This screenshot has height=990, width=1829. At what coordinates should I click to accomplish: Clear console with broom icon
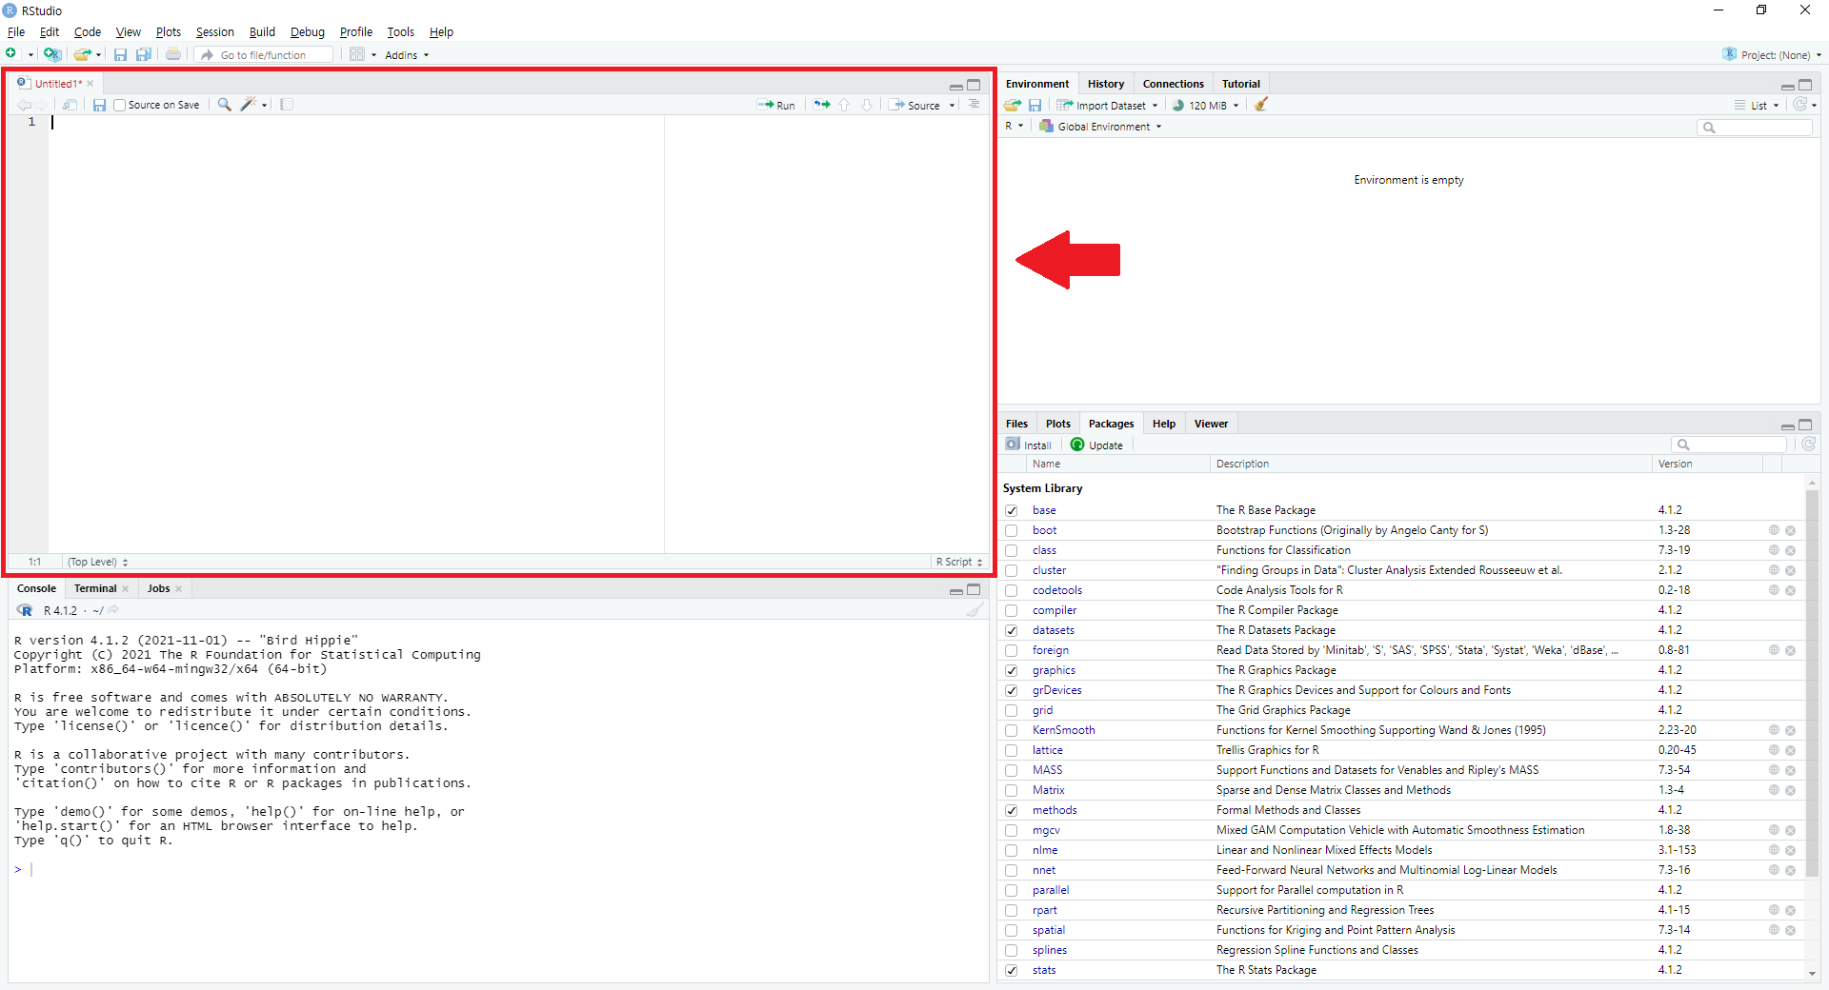(x=974, y=610)
